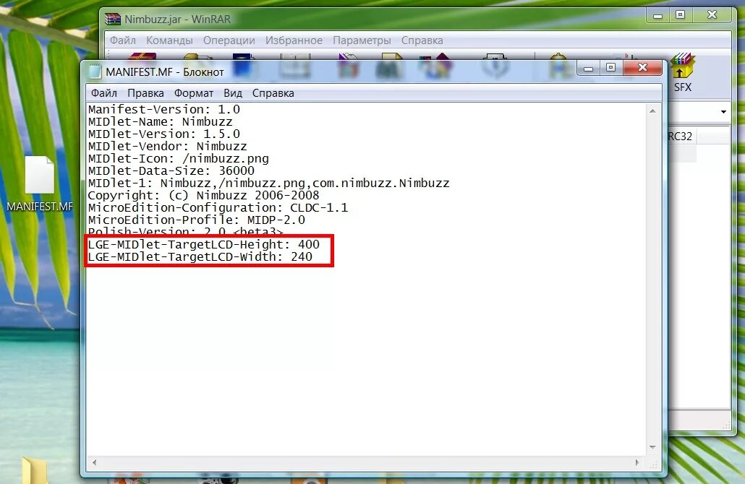Open the Избранное menu in WinRAR
745x484 pixels.
coord(294,40)
